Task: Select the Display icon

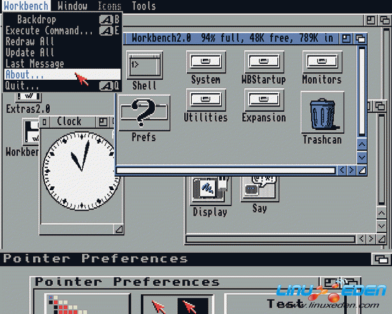Action: pos(210,190)
